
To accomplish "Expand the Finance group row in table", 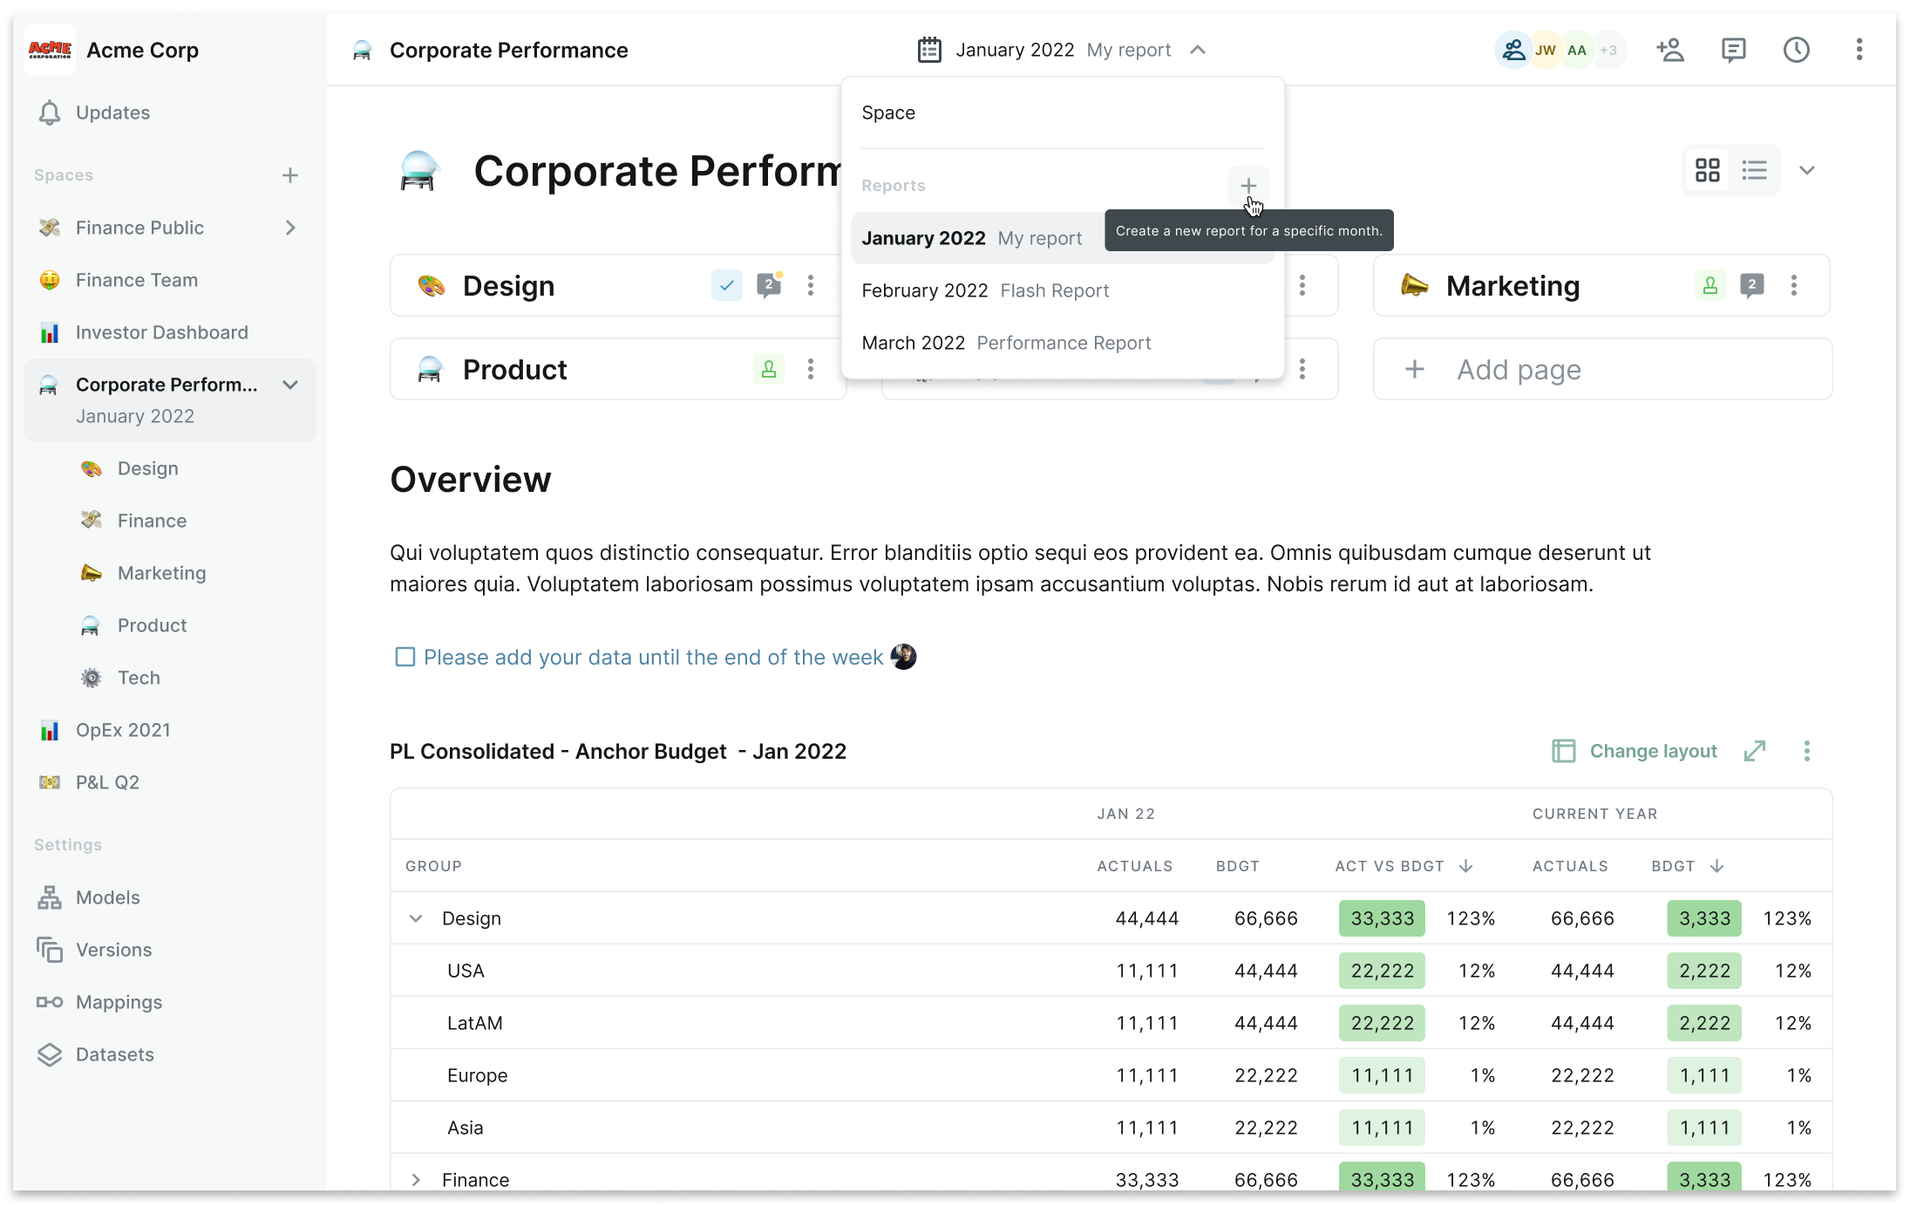I will pyautogui.click(x=416, y=1179).
